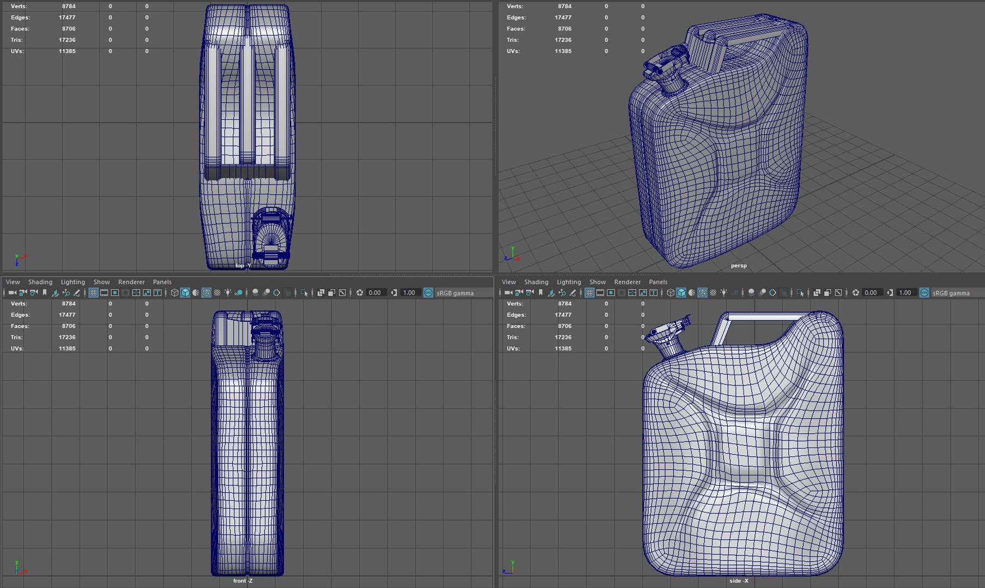Toggle the grid in front -Z panel toolbar
This screenshot has height=588, width=985.
tap(93, 292)
